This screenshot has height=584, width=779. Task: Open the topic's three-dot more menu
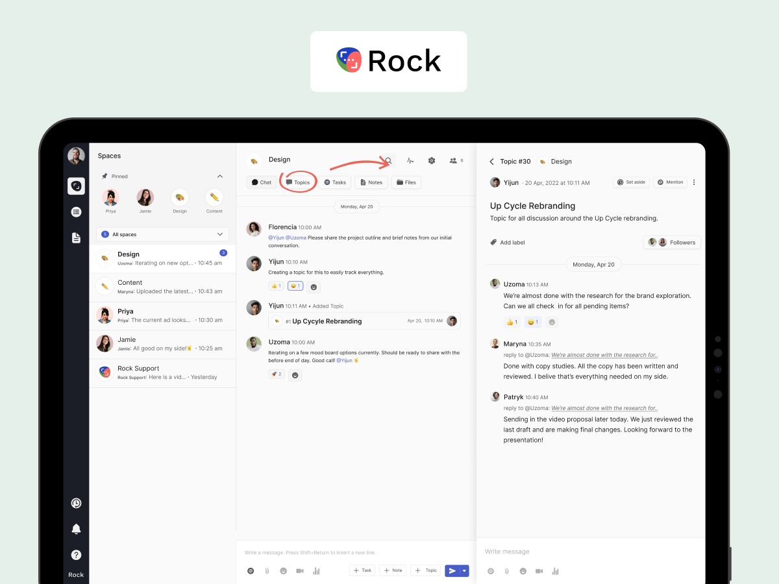coord(694,182)
